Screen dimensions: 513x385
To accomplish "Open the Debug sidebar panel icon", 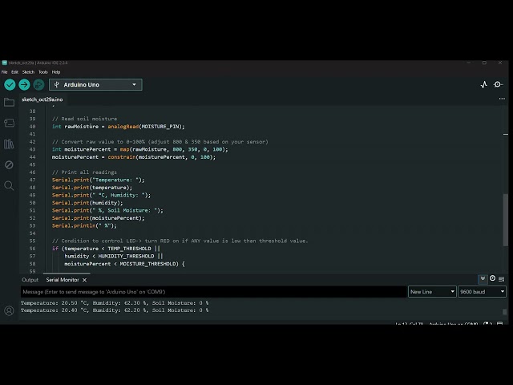I will (9, 164).
